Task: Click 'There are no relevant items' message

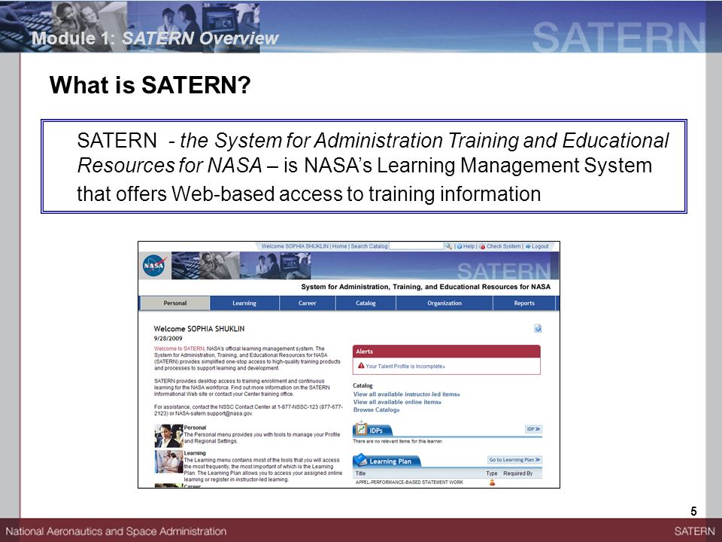Action: click(398, 442)
